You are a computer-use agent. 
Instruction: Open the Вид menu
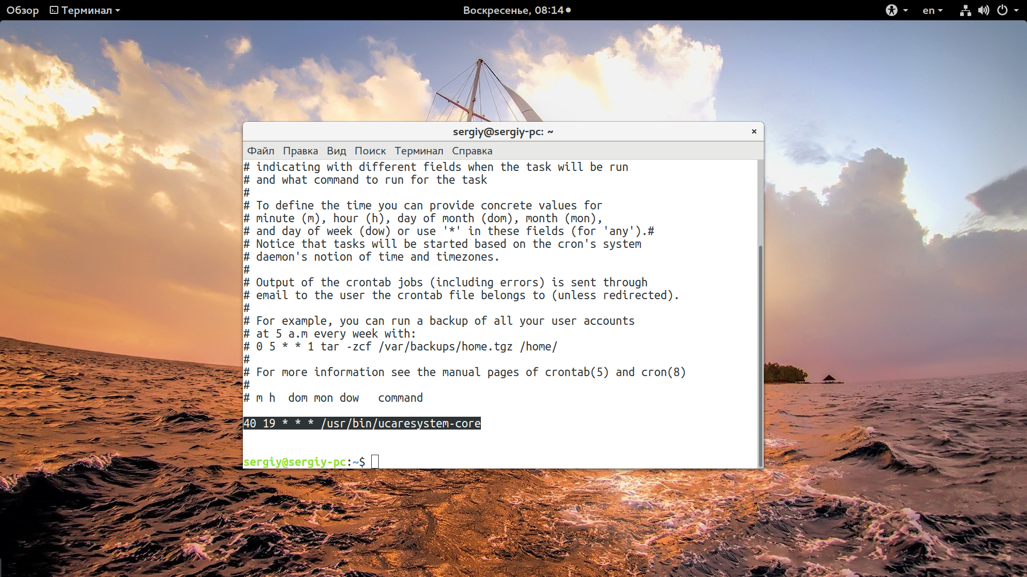(x=336, y=151)
